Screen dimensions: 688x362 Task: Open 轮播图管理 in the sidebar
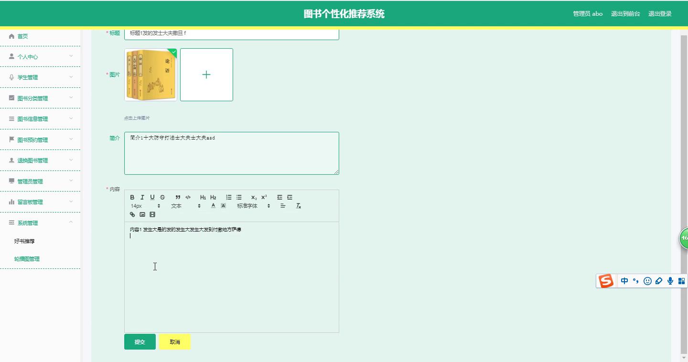coord(27,259)
